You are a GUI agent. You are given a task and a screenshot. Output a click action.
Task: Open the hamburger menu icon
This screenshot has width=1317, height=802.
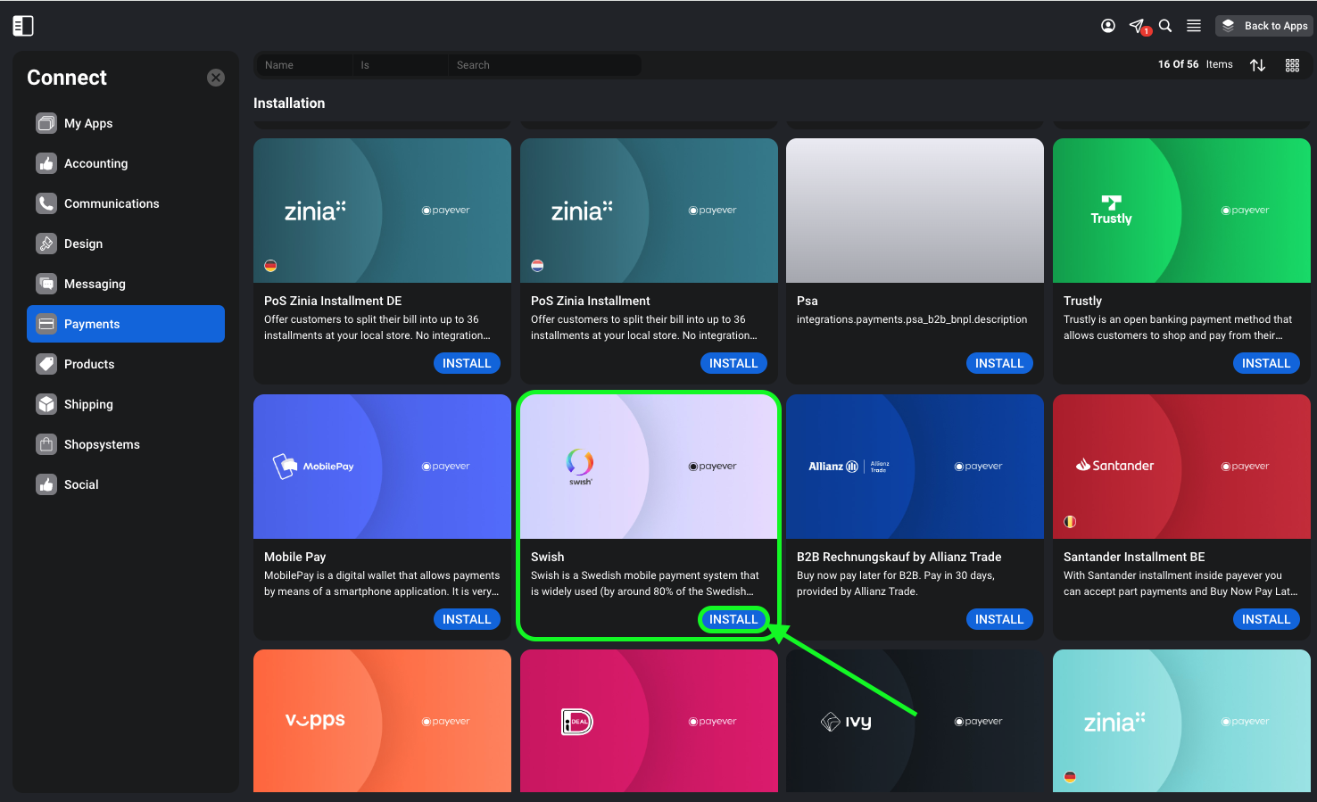pos(1194,26)
